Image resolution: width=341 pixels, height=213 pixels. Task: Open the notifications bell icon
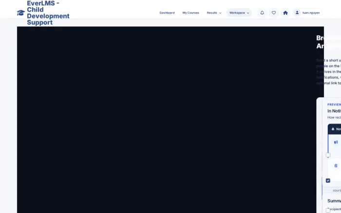262,13
